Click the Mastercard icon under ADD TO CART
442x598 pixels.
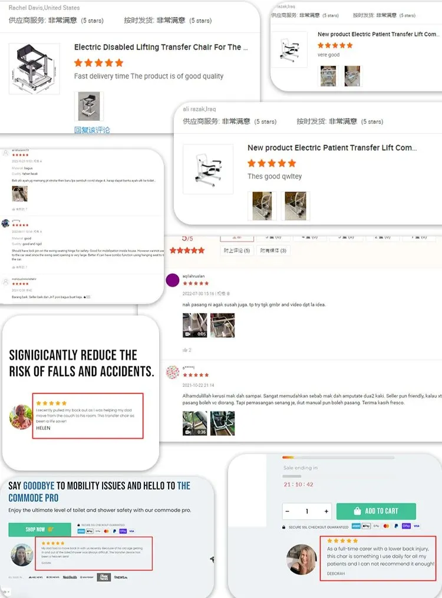click(x=387, y=526)
